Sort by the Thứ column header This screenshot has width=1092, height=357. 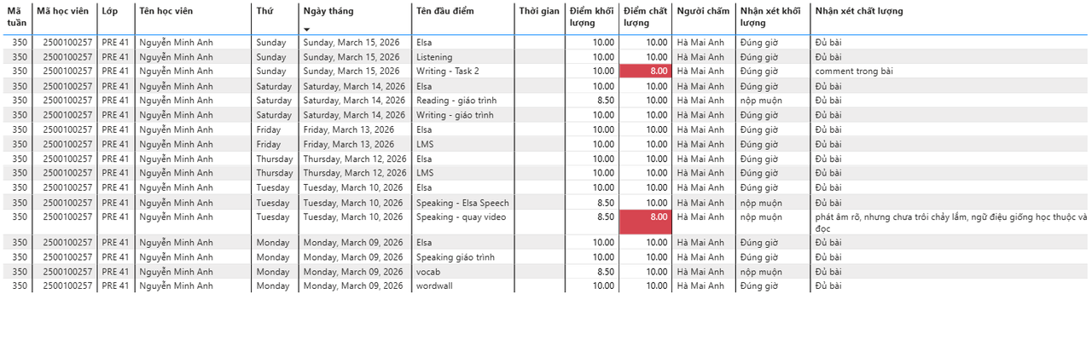[264, 11]
